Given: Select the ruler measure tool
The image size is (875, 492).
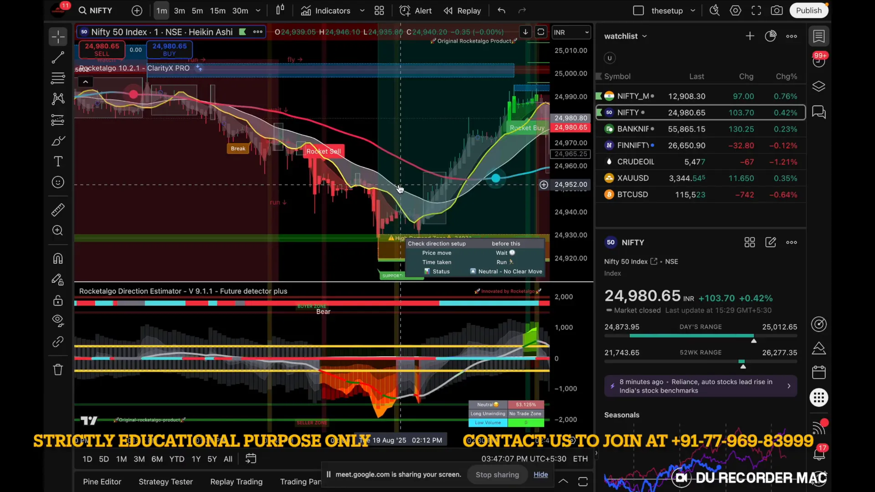Looking at the screenshot, I should (x=58, y=210).
